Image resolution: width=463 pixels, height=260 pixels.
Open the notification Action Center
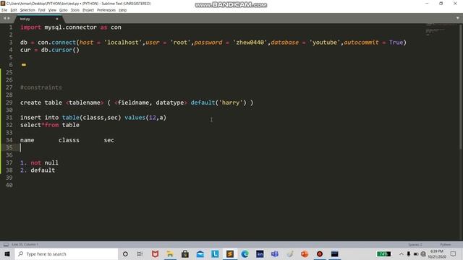tap(454, 253)
